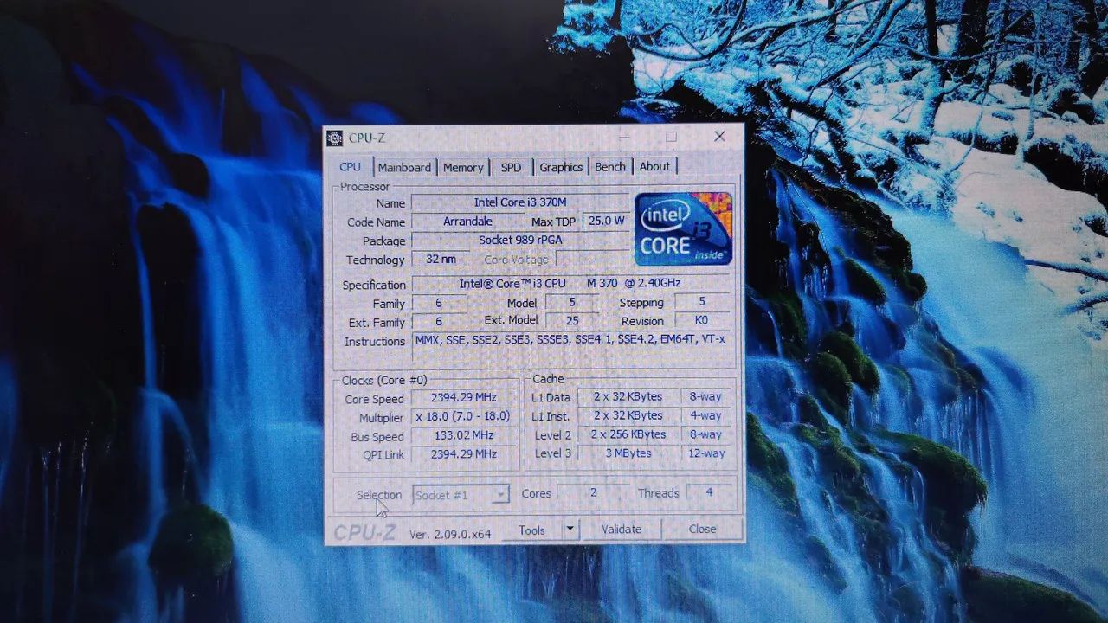
Task: Click the Revision value K0
Action: (702, 321)
